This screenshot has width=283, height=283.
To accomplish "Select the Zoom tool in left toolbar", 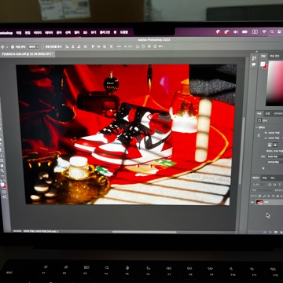I will (x=2, y=171).
